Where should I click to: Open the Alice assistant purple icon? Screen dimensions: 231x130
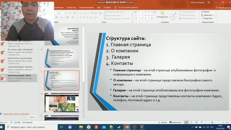(x=70, y=127)
